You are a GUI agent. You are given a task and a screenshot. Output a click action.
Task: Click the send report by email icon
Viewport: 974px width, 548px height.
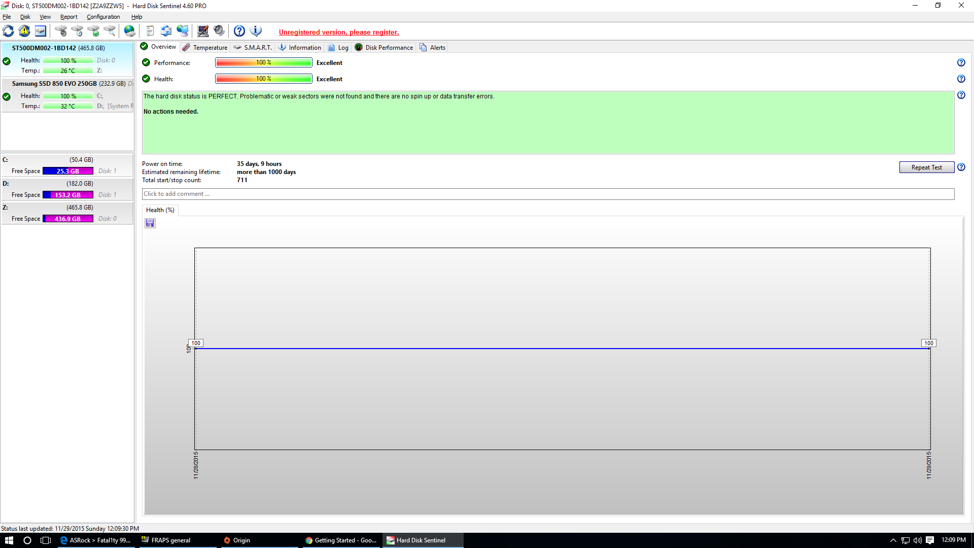(166, 31)
